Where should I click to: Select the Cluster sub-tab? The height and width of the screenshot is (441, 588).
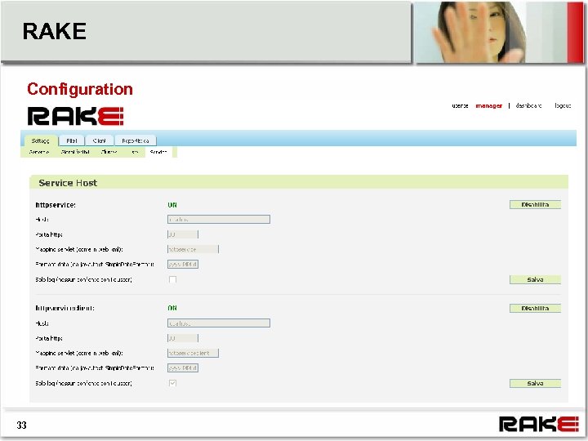click(x=109, y=152)
